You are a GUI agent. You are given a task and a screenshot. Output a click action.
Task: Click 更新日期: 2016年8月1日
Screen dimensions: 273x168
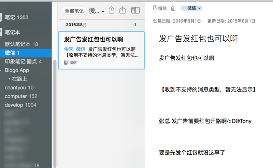pos(231,21)
